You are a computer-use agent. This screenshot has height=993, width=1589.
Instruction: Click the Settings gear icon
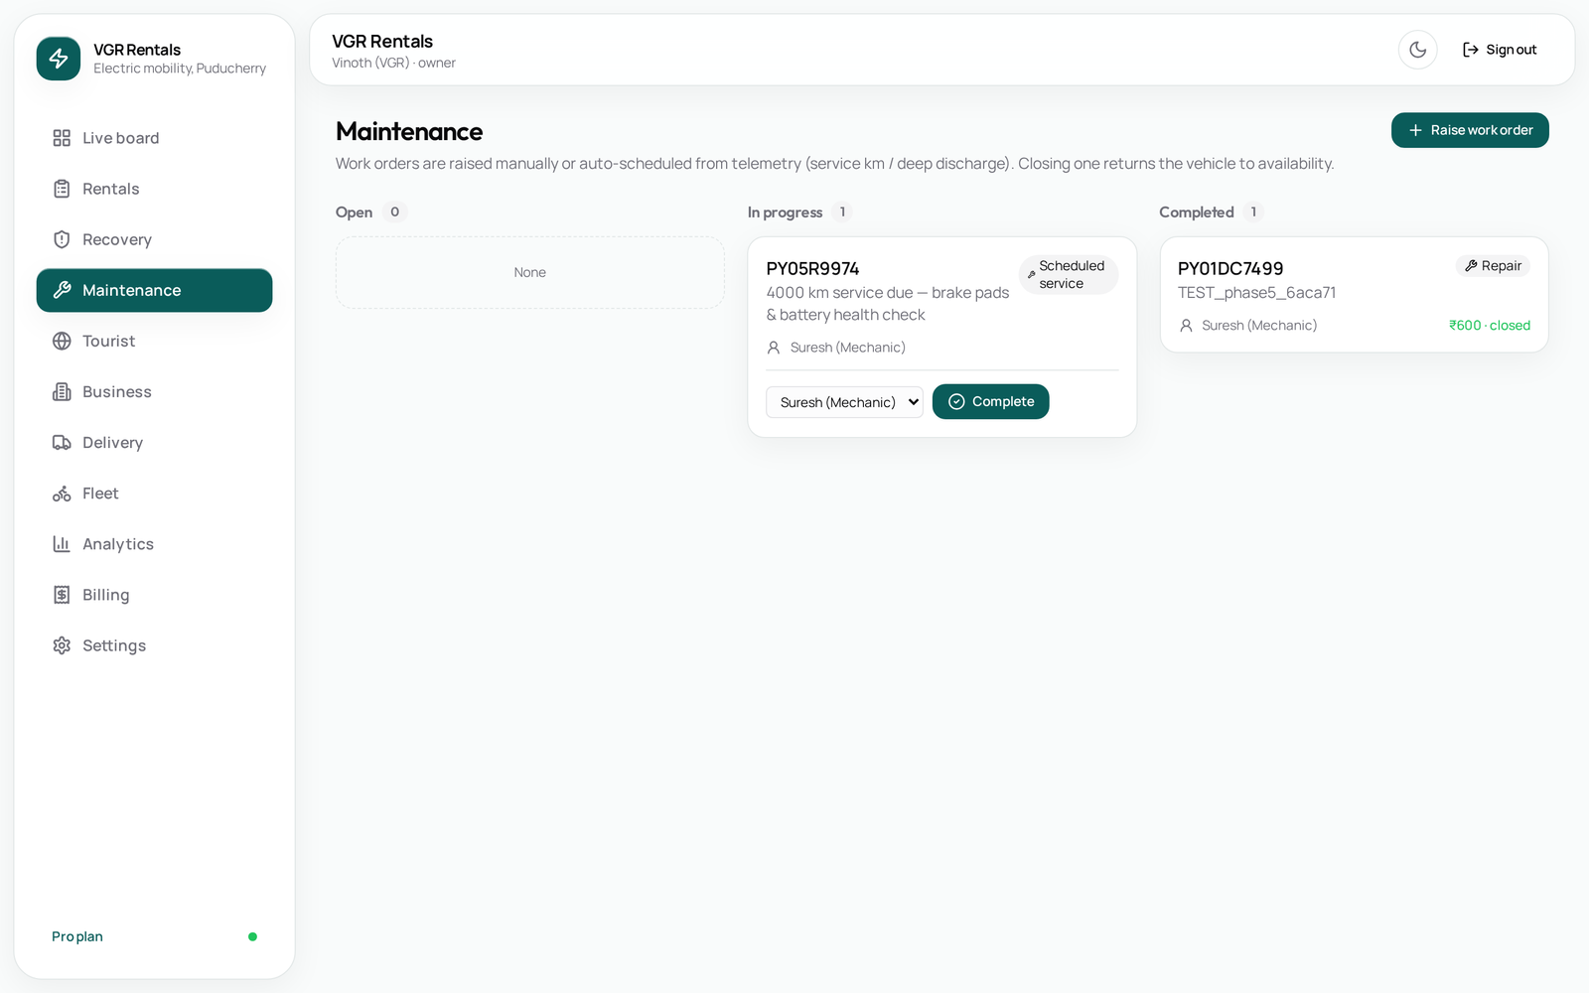(62, 645)
